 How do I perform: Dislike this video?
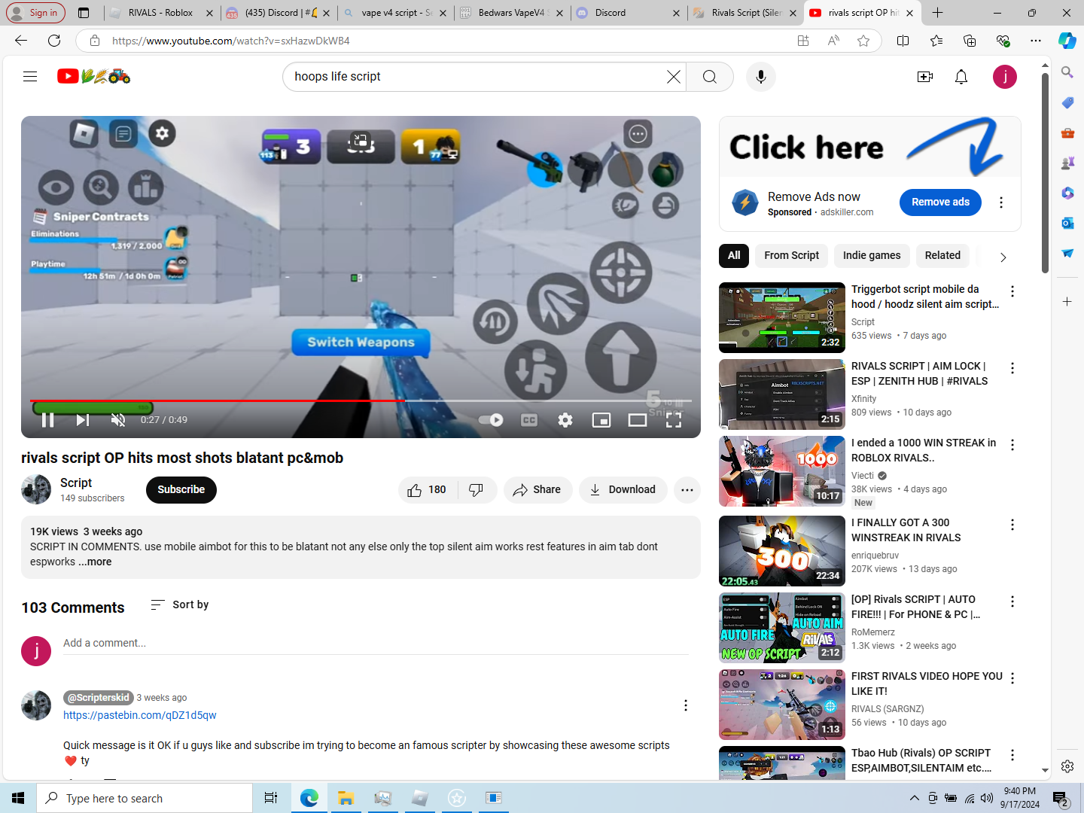tap(477, 490)
